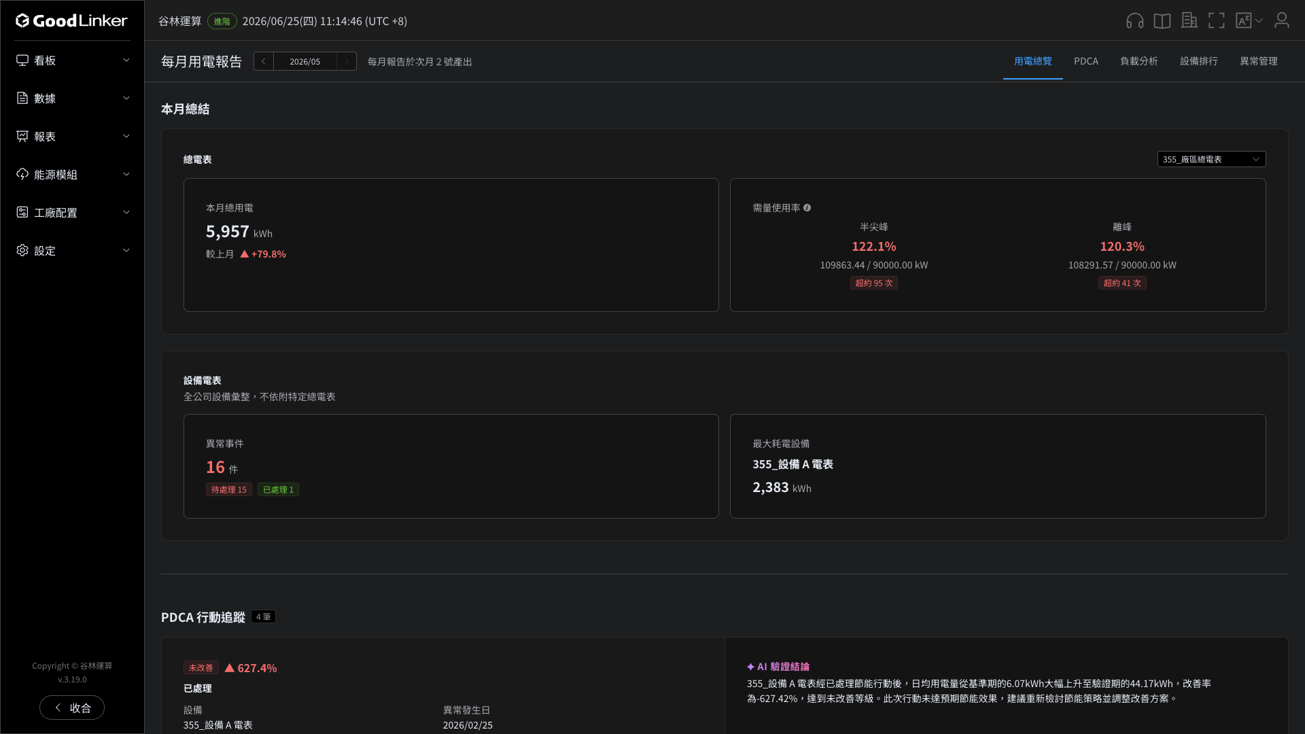Click the 數據 document icon
Viewport: 1305px width, 734px height.
tap(22, 99)
